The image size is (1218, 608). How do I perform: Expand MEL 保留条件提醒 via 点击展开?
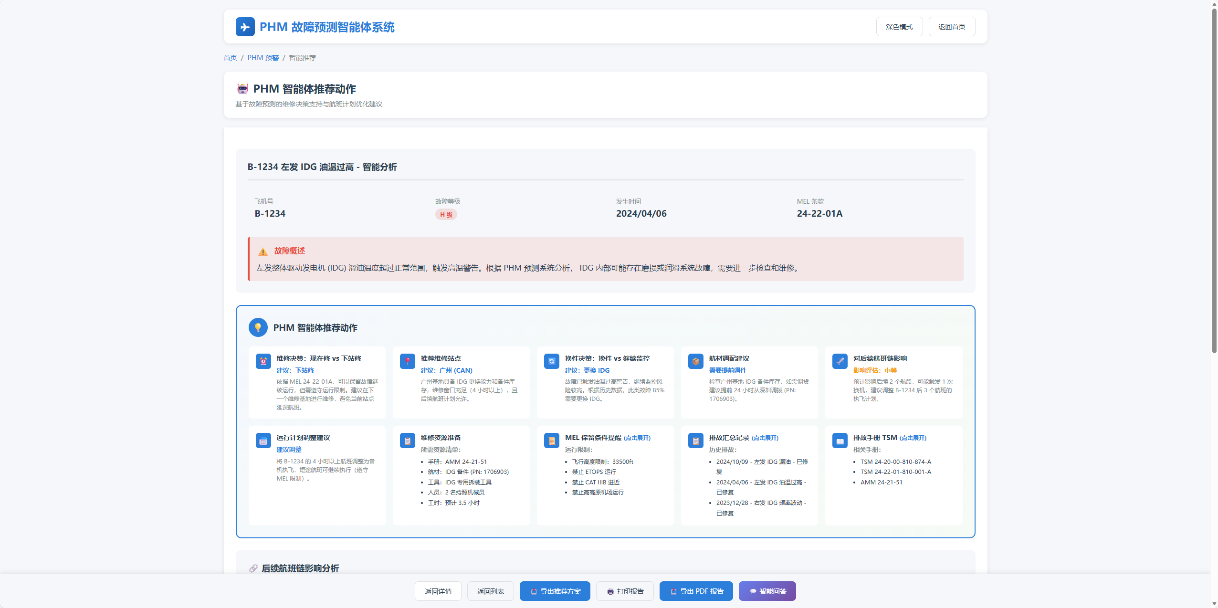pos(637,438)
